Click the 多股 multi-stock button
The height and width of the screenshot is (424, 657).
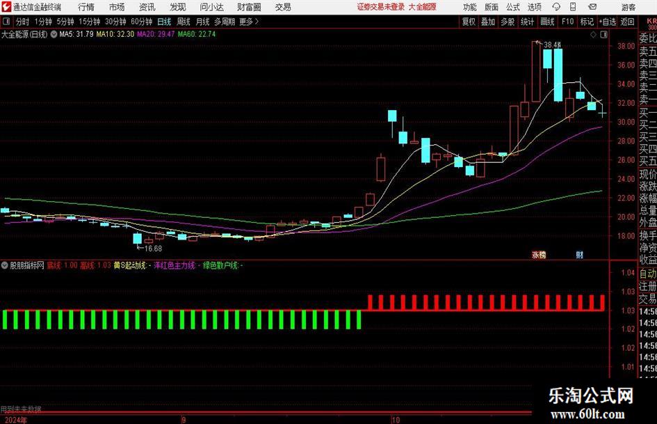coord(508,22)
